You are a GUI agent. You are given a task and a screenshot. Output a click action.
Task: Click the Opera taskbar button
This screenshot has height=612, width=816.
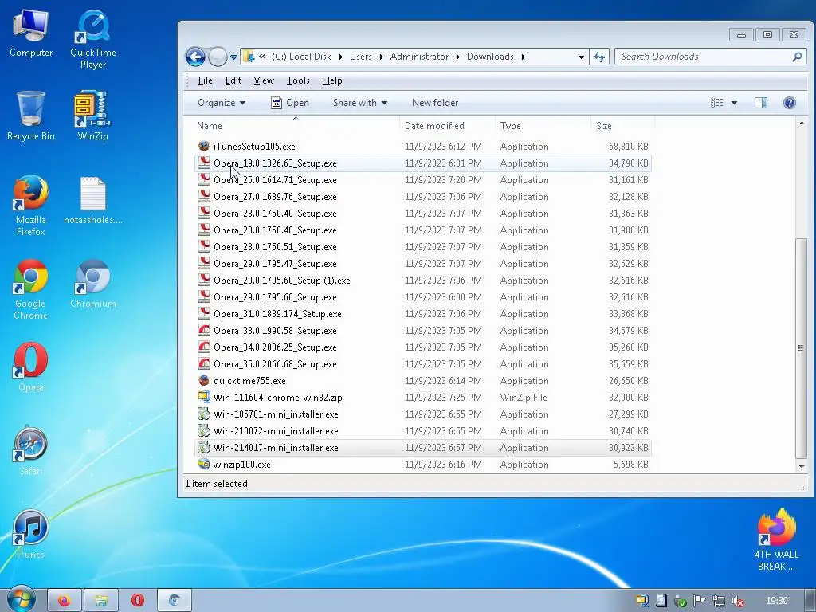coord(137,601)
